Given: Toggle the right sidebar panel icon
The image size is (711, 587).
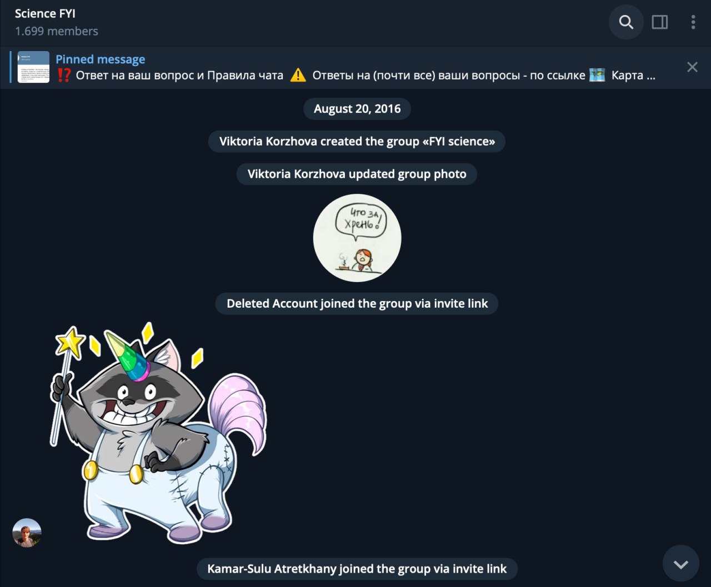Looking at the screenshot, I should (660, 22).
